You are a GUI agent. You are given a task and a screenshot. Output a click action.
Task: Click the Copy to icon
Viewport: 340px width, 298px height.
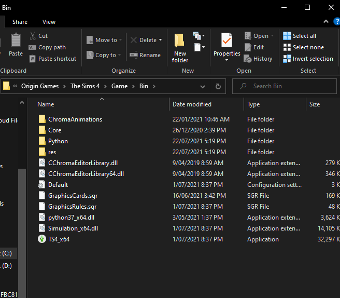90,55
